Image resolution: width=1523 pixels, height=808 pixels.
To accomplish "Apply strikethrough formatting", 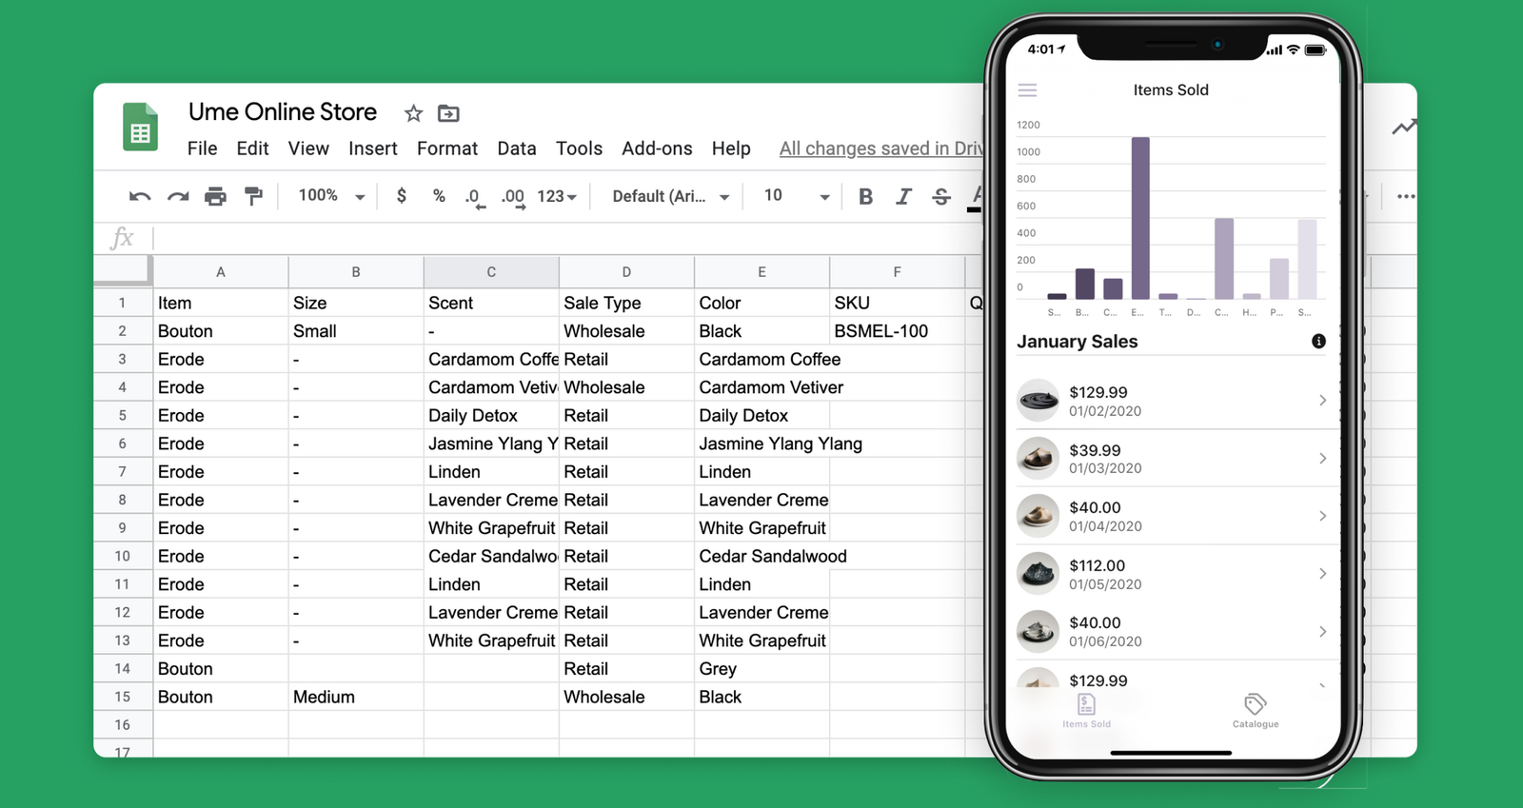I will pos(941,196).
